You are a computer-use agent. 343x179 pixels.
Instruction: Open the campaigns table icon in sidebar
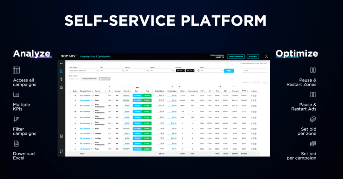pyautogui.click(x=61, y=71)
